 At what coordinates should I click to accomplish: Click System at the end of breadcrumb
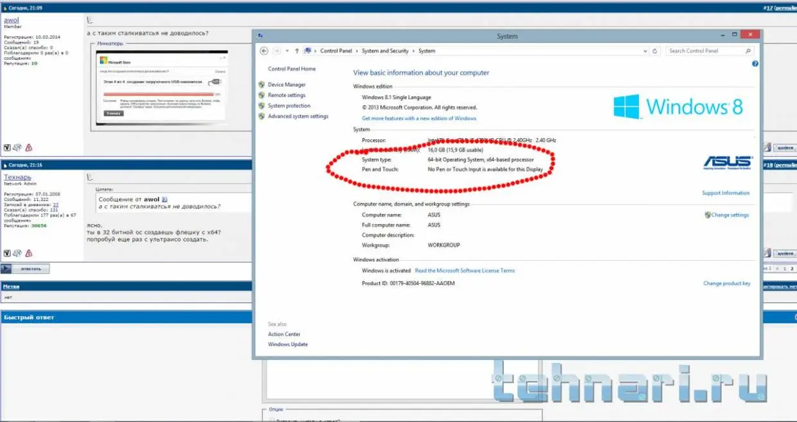point(427,51)
